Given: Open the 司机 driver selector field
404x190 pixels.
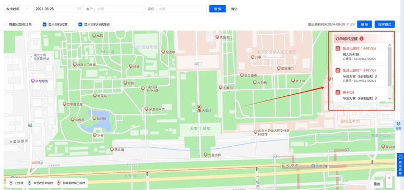Looking at the screenshot, I should (x=181, y=9).
